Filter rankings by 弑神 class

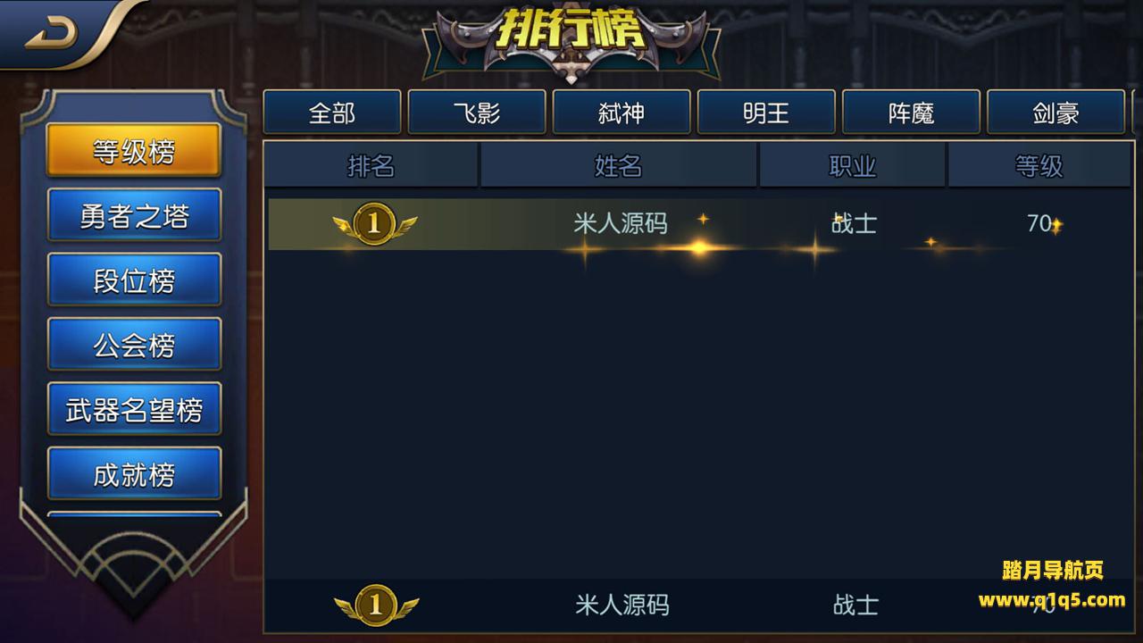[622, 113]
